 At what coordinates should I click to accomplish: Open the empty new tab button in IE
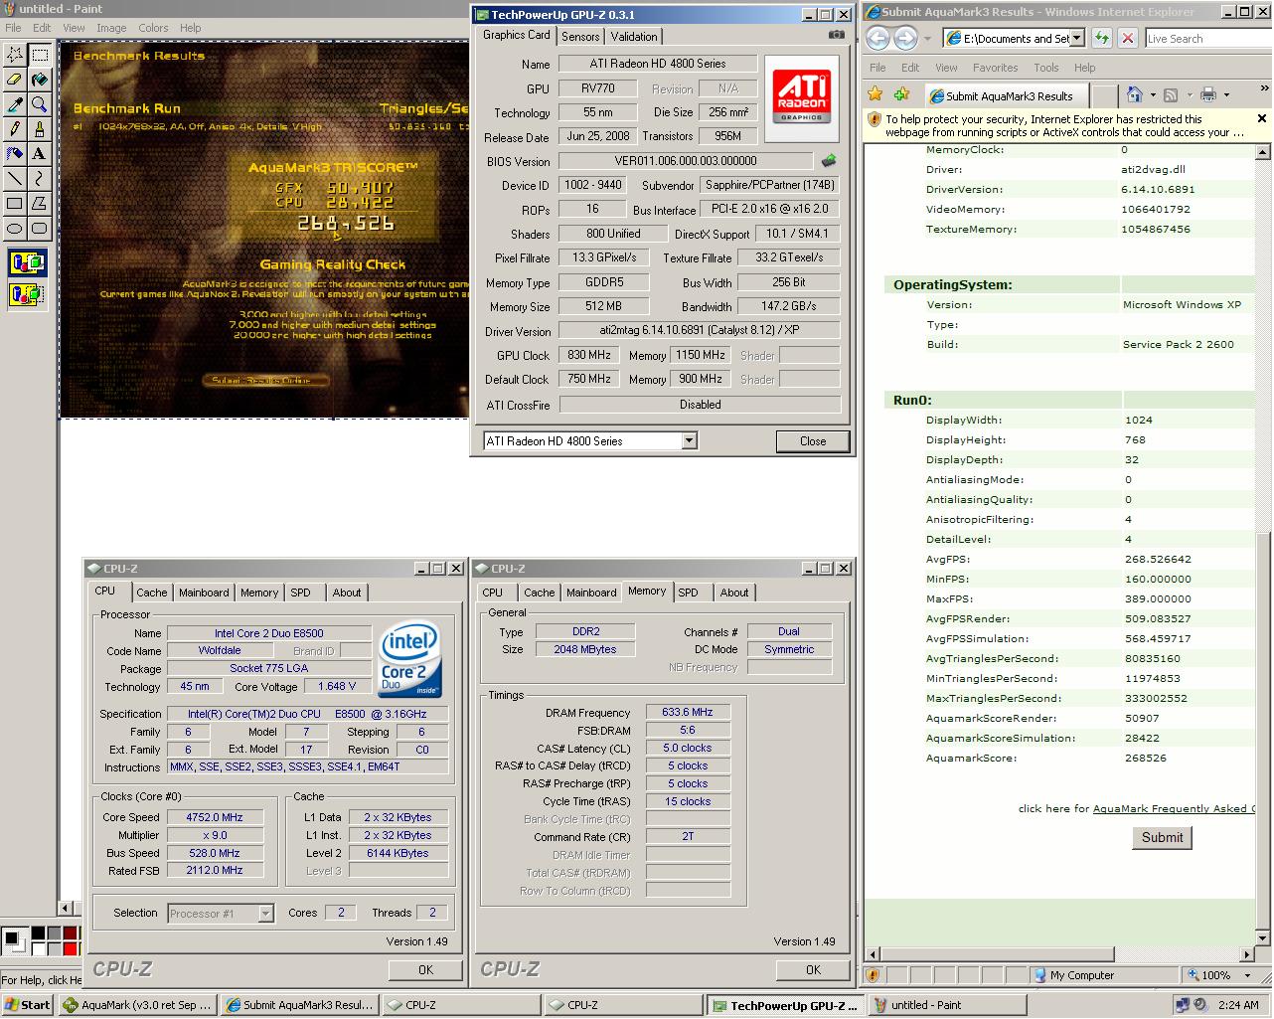click(1103, 95)
